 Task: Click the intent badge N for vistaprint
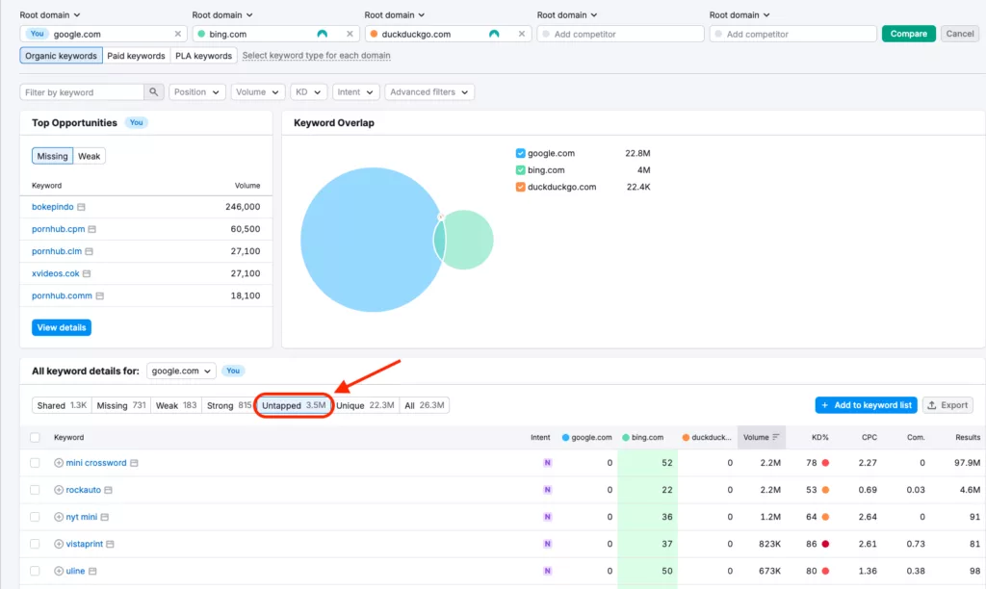point(547,544)
